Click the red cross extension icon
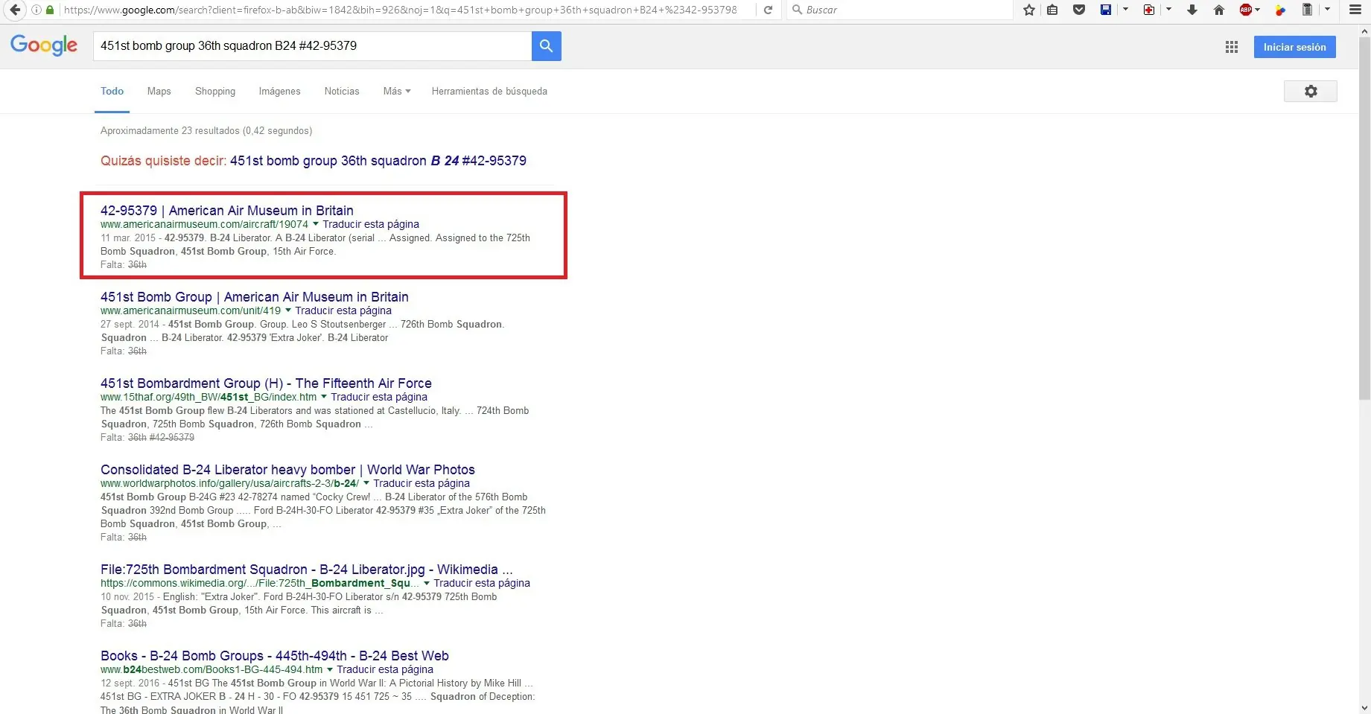Viewport: 1371px width, 714px height. click(1150, 10)
